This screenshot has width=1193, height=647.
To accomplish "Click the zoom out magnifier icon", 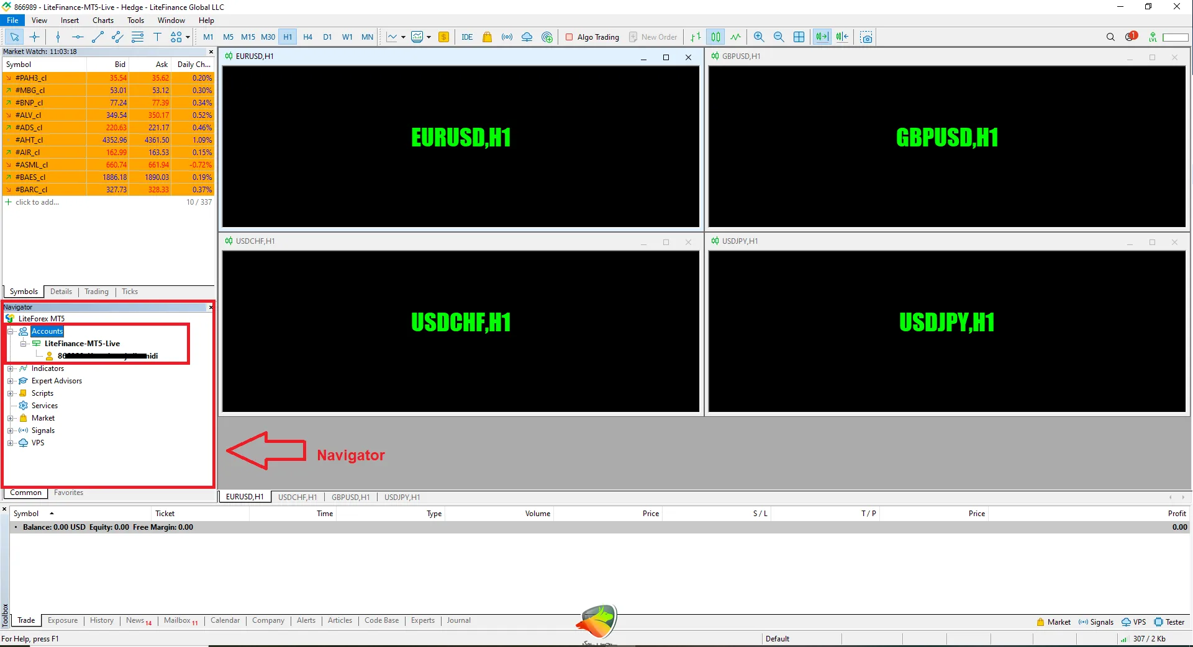I will coord(779,37).
